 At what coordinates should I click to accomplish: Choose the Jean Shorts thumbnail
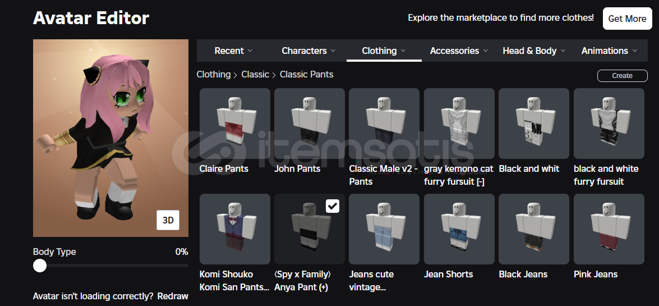tap(459, 229)
